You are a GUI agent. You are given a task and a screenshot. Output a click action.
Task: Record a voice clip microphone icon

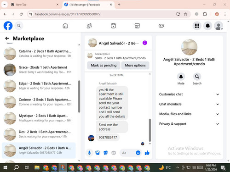89,153
